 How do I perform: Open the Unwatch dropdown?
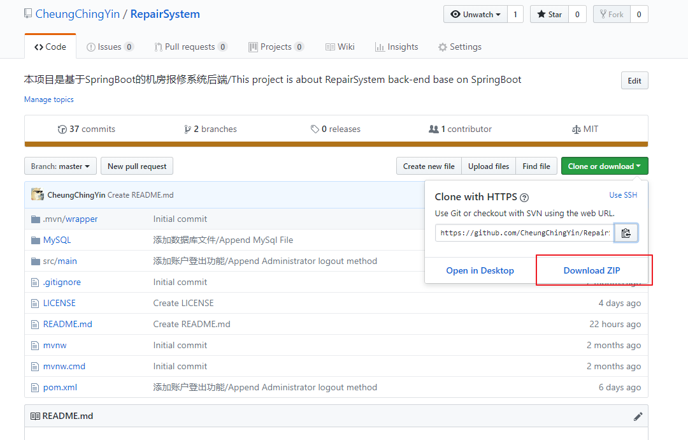[476, 15]
